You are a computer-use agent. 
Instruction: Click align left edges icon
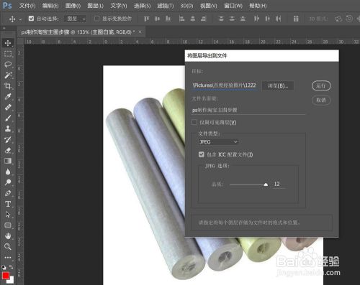[x=182, y=19]
